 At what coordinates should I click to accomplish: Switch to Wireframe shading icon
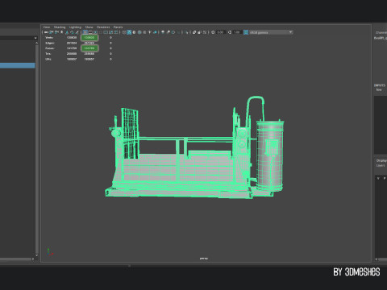tap(124, 32)
